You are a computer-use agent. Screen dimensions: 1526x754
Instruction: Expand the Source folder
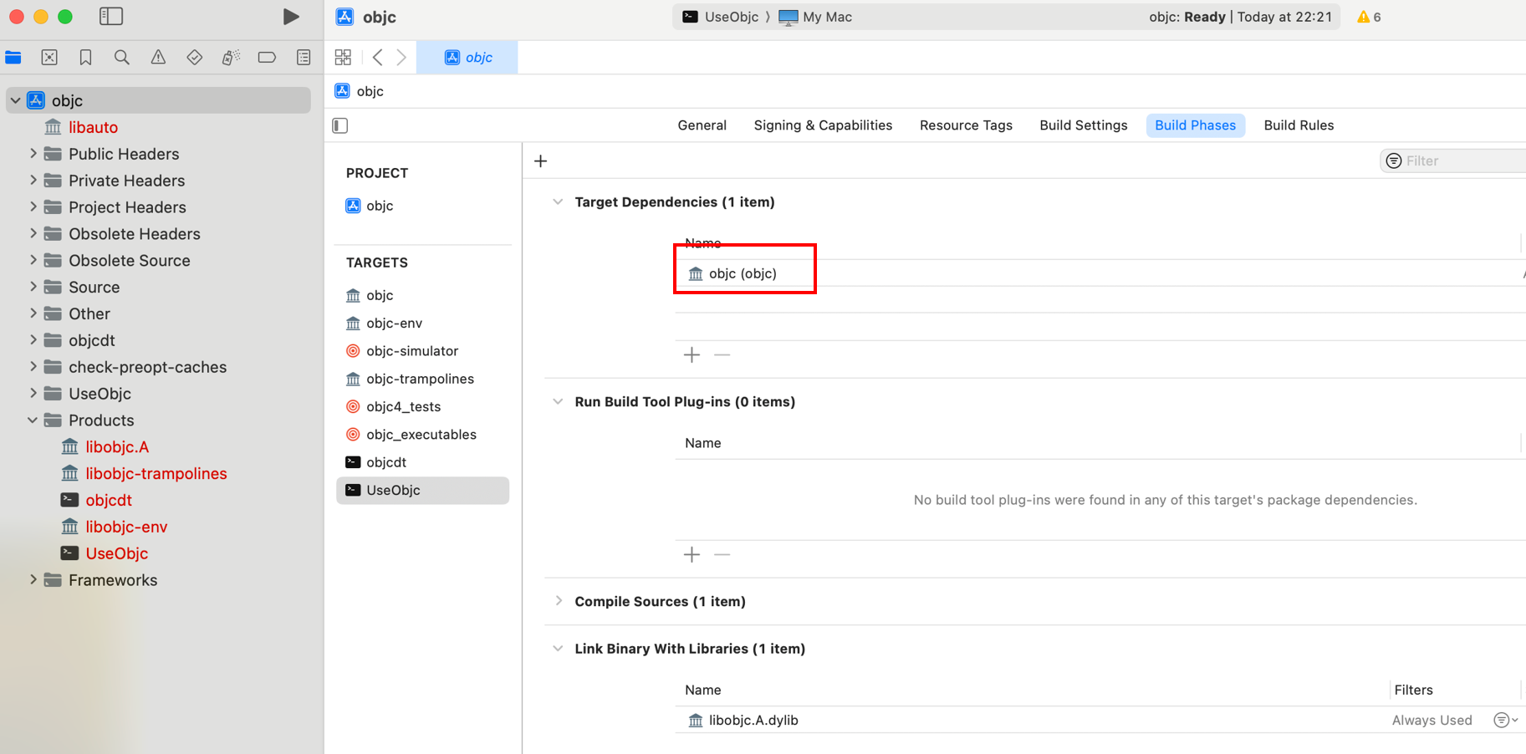33,287
